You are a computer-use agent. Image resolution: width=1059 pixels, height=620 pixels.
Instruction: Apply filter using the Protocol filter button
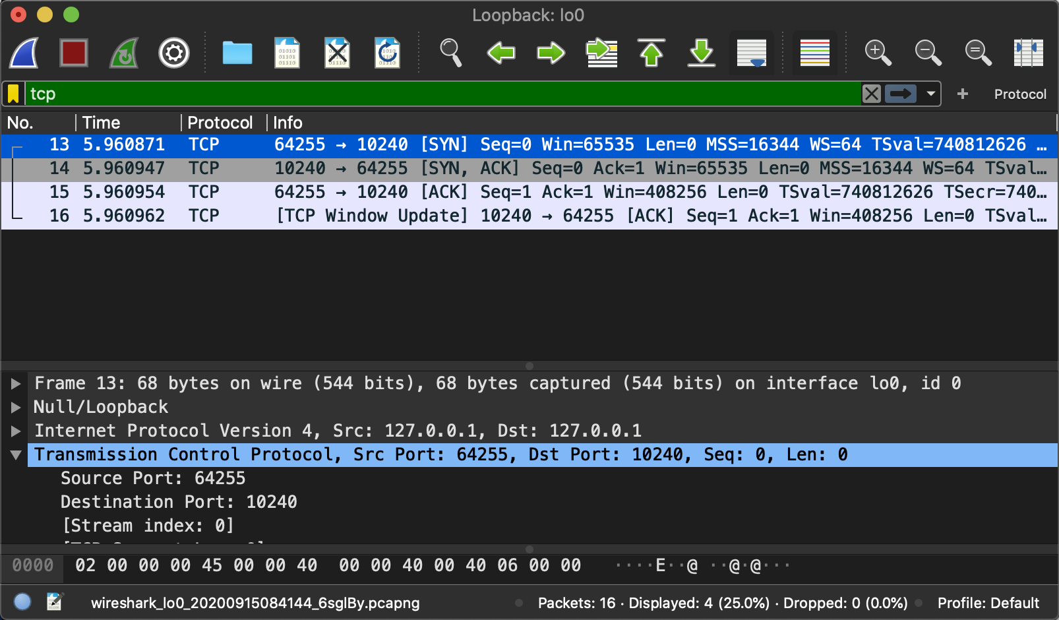1019,94
